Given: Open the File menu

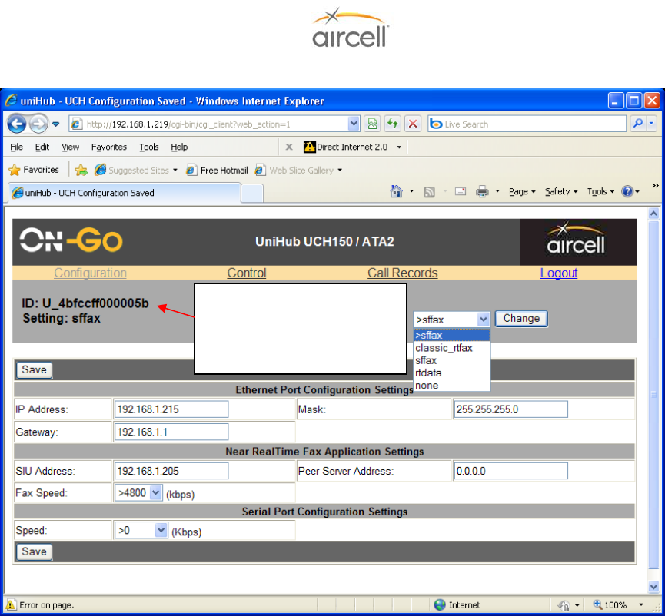Looking at the screenshot, I should coord(17,147).
